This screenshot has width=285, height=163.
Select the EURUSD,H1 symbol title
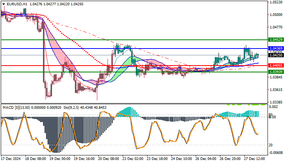(17, 4)
